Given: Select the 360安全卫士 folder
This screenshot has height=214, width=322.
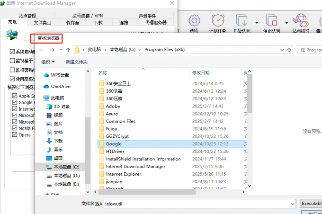Looking at the screenshot, I should pos(172,84).
